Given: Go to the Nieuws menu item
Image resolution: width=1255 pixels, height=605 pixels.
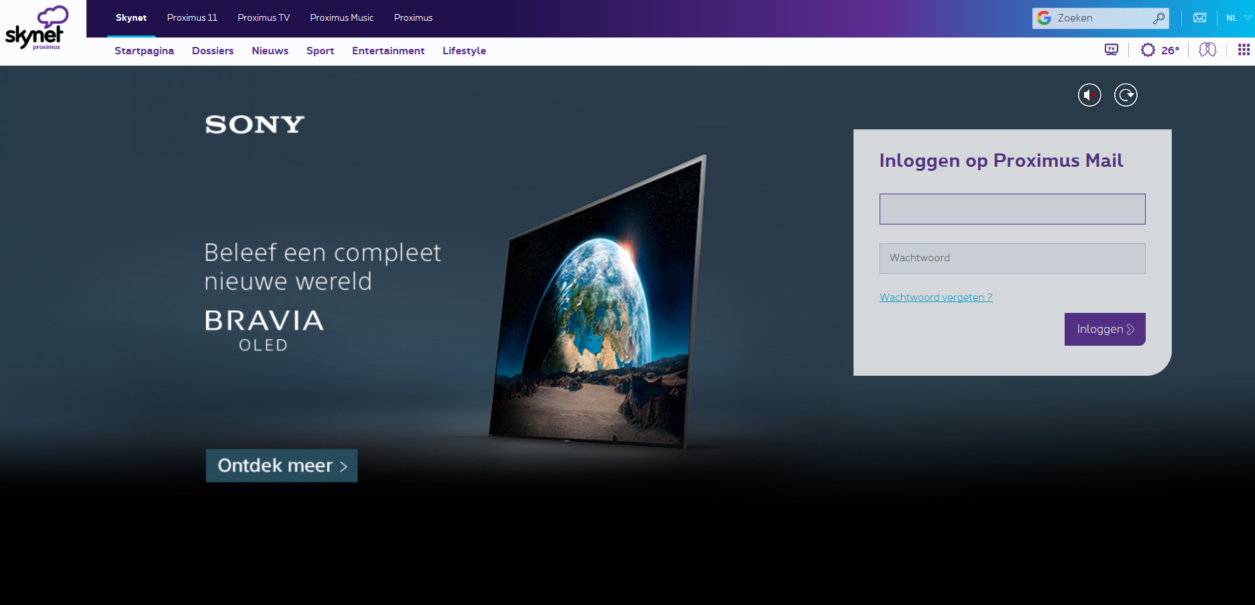Looking at the screenshot, I should (x=270, y=51).
